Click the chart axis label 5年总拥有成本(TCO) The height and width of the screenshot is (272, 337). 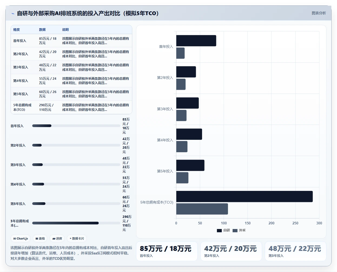pyautogui.click(x=157, y=202)
